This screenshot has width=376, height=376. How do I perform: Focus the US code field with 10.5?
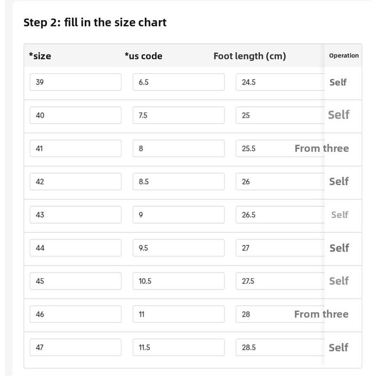(178, 281)
